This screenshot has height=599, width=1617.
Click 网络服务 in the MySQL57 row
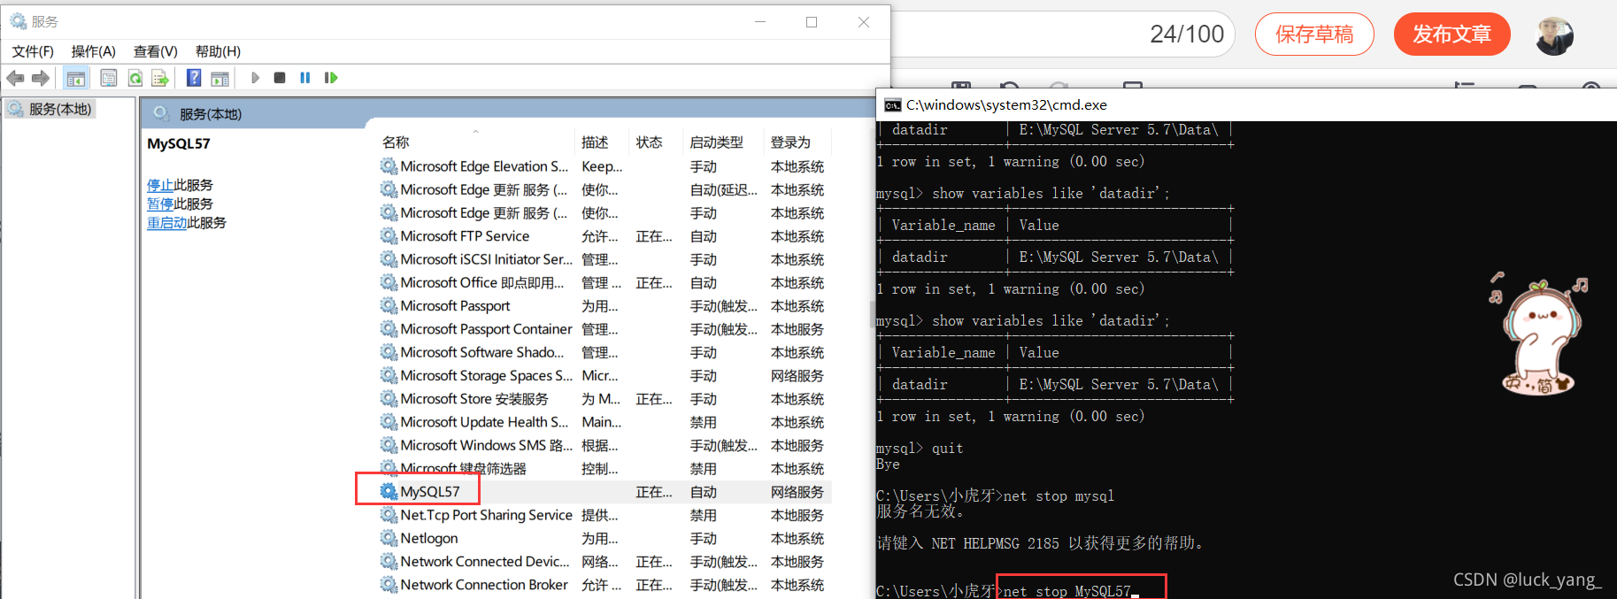[x=797, y=492]
